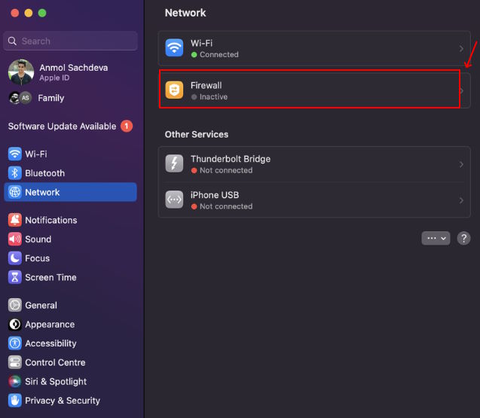Click the 'Connected' Wi-Fi status text

coord(219,54)
